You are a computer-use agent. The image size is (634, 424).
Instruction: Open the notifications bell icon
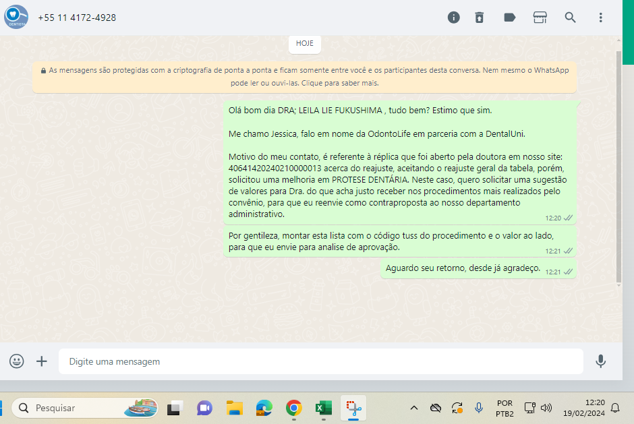point(615,408)
